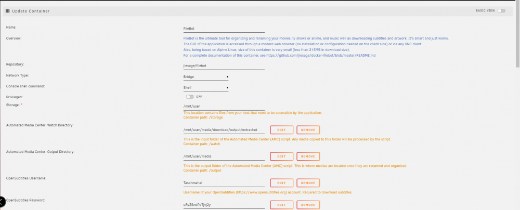This screenshot has height=210, width=520.
Task: Click the 'Console shell command:' label
Action: click(x=25, y=86)
